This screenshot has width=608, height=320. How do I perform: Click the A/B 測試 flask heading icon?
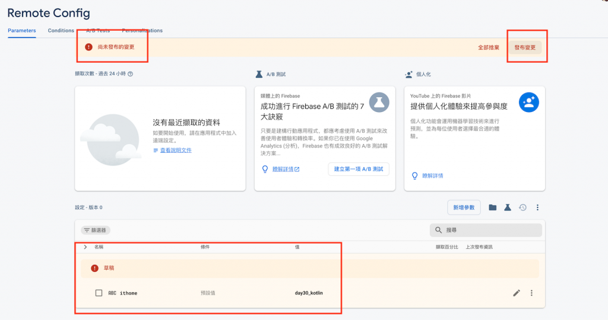click(x=259, y=74)
